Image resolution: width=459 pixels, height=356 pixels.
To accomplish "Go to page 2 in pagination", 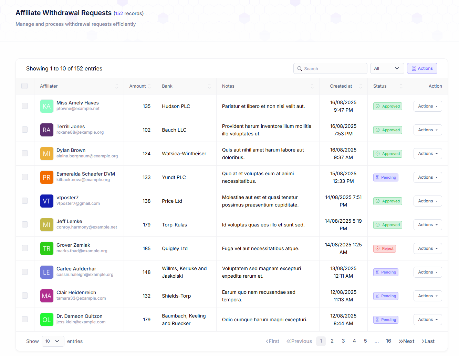I will [332, 341].
